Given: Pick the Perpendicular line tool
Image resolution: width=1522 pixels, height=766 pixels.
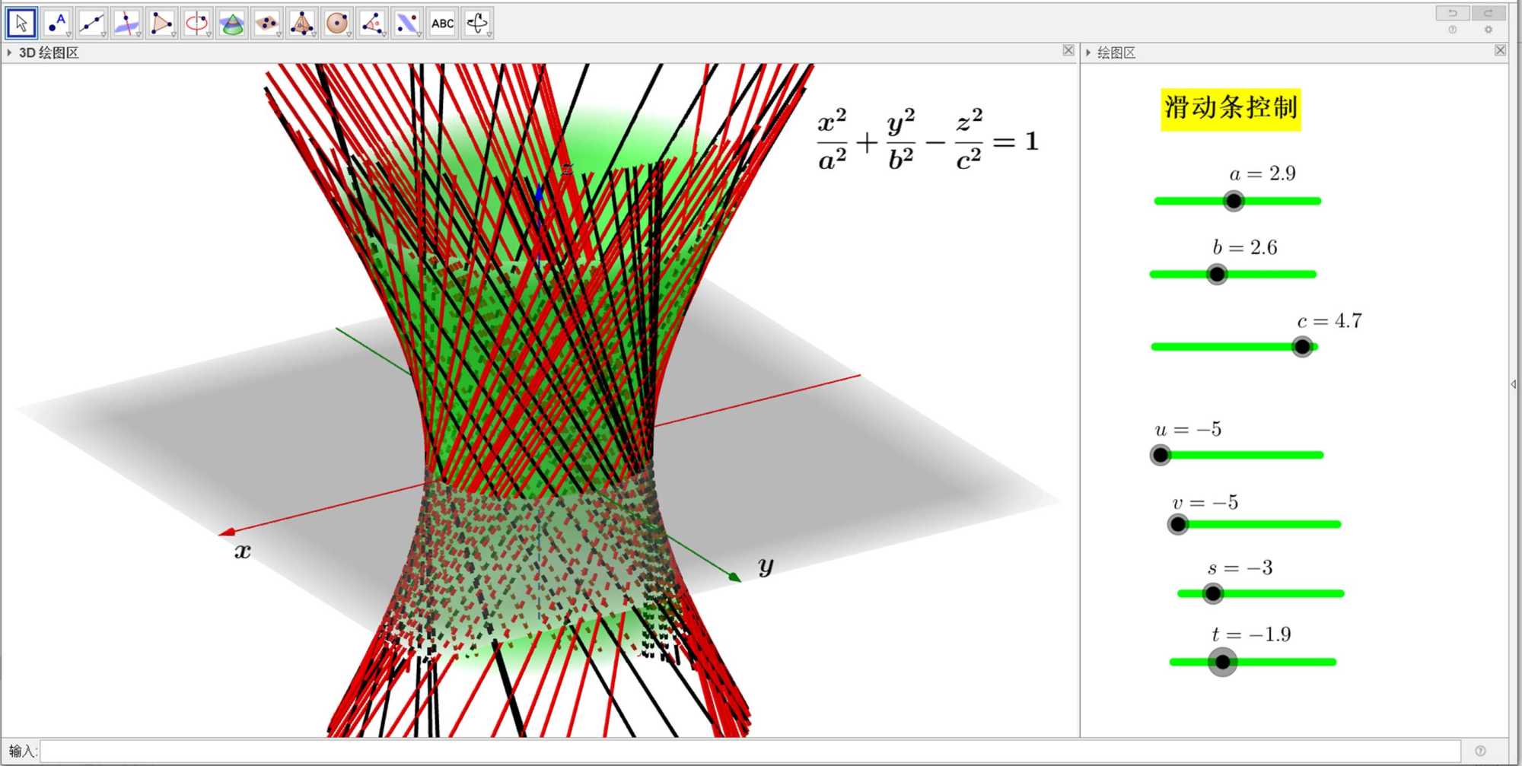Looking at the screenshot, I should point(126,24).
